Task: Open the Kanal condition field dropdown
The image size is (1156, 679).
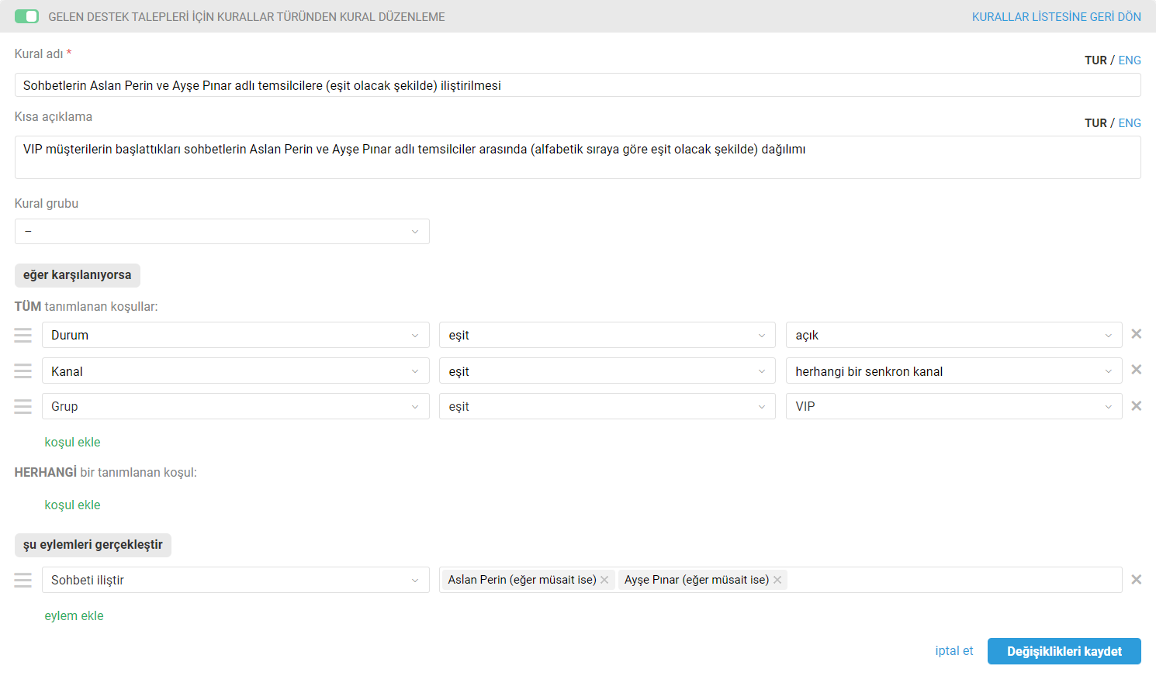Action: coord(236,371)
